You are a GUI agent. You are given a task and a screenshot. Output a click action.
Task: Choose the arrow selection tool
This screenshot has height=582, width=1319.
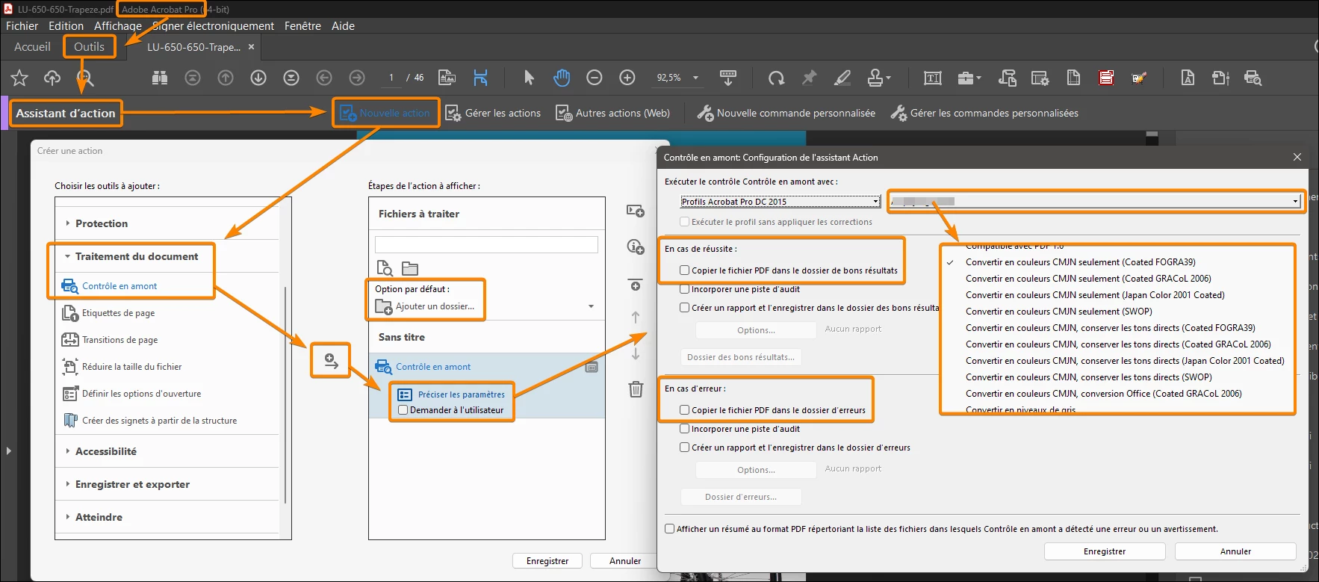529,78
